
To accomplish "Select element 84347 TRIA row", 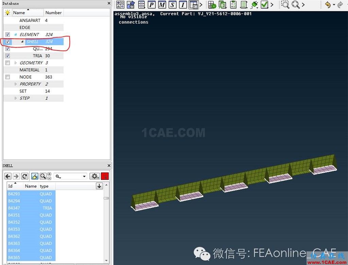I will 31,208.
